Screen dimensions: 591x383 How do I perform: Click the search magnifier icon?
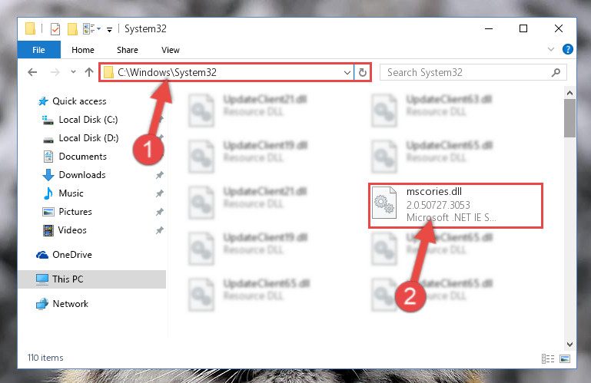pos(556,72)
